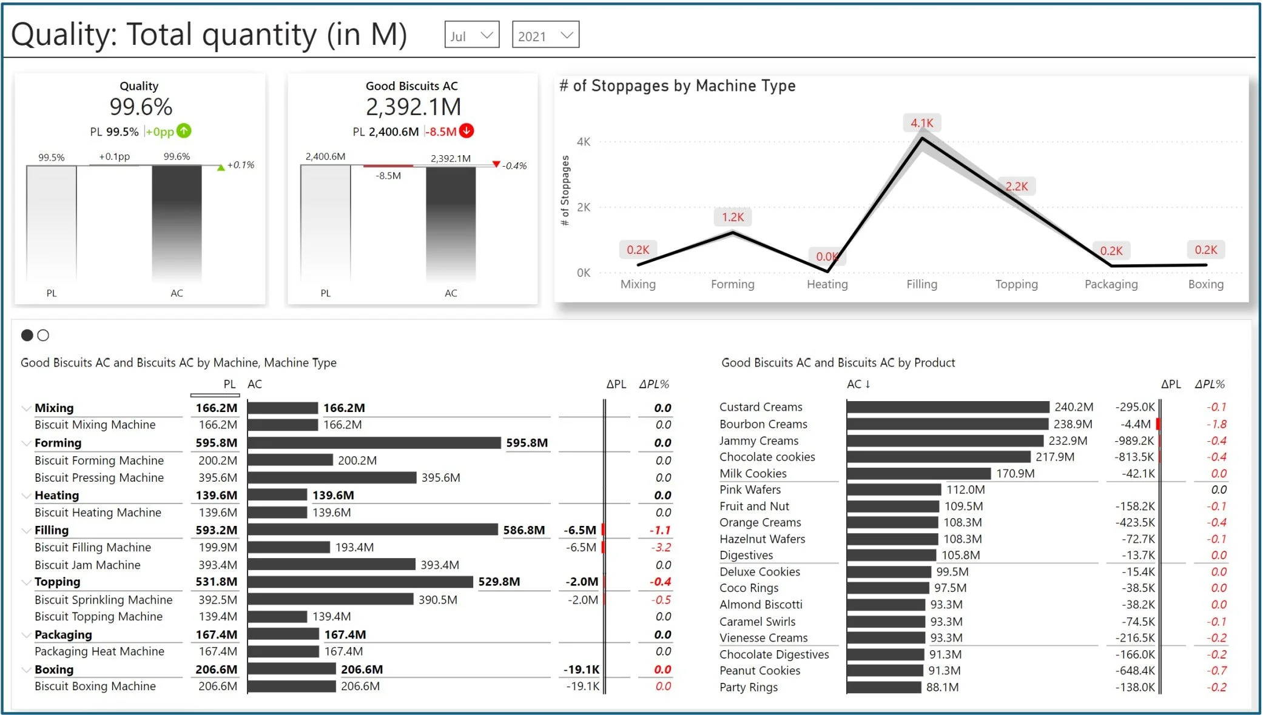
Task: Click the green up-arrow Quality indicator icon
Action: (x=184, y=131)
